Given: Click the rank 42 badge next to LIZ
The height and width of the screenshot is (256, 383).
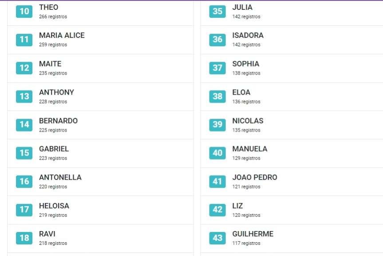Looking at the screenshot, I should 217,209.
